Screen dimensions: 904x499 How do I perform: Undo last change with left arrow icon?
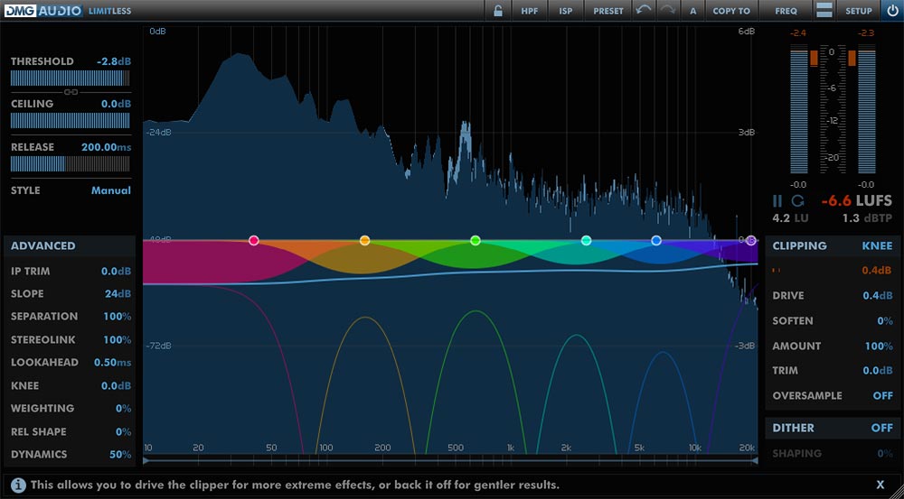tap(644, 10)
